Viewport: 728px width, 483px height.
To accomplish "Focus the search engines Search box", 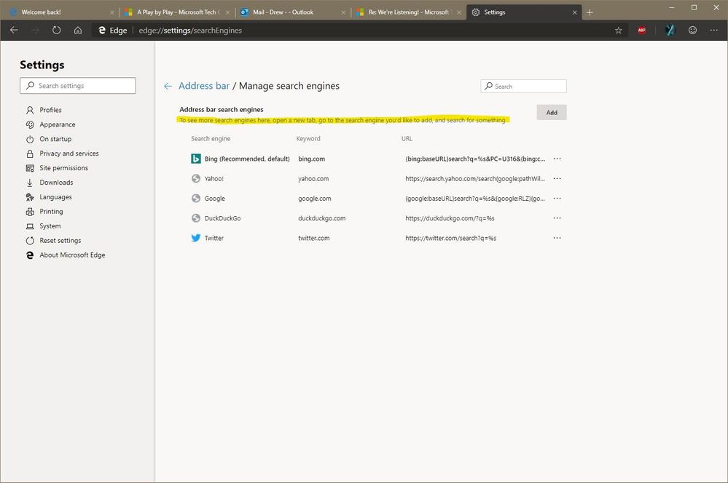I will coord(524,87).
